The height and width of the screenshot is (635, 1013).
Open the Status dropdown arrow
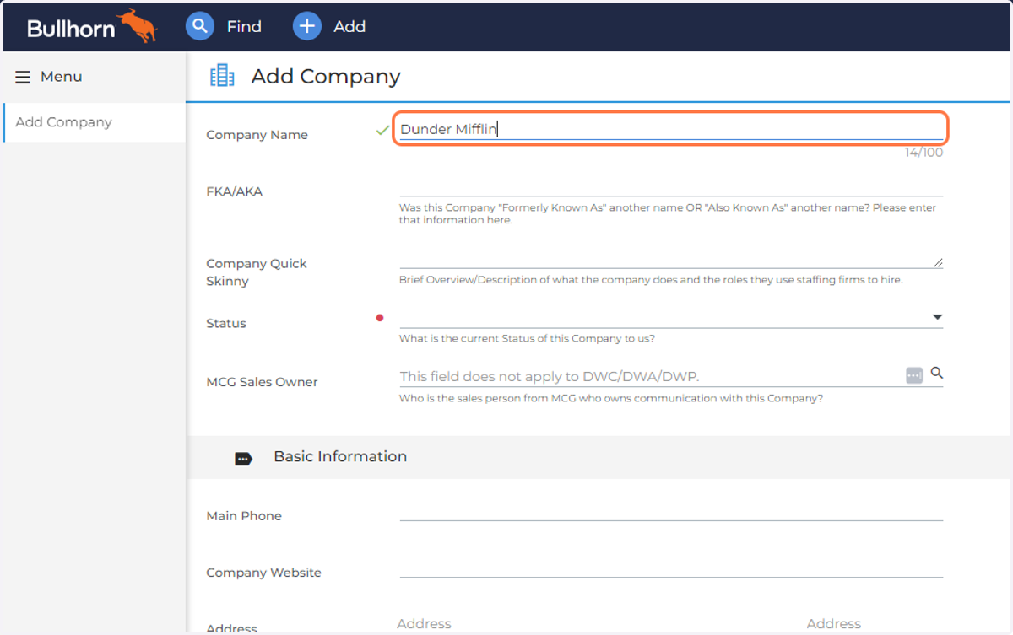click(937, 317)
